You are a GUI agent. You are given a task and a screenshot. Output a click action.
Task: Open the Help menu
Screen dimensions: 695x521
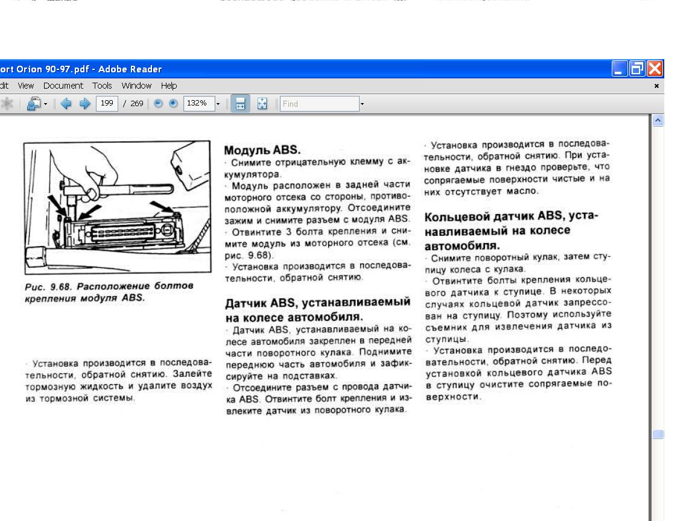(x=169, y=86)
